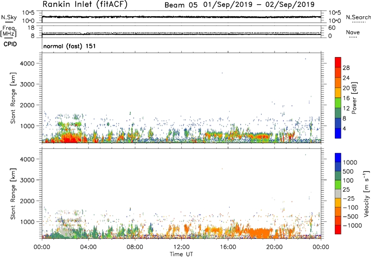Click the '08:00' time axis tick label
This screenshot has height=257, width=371.
135,247
